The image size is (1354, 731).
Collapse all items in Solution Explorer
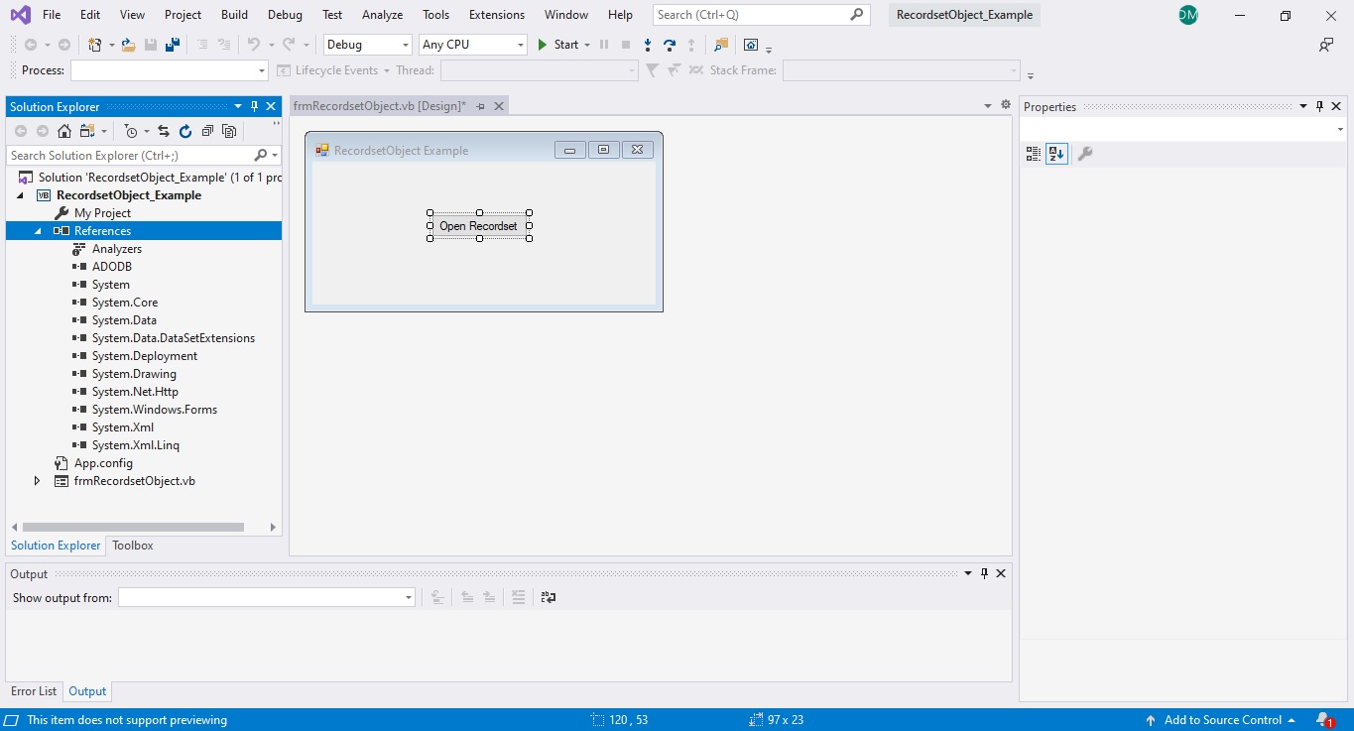[208, 130]
